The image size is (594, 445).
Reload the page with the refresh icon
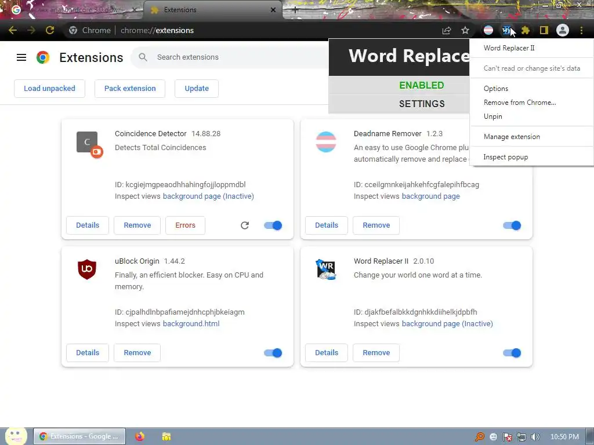click(50, 30)
